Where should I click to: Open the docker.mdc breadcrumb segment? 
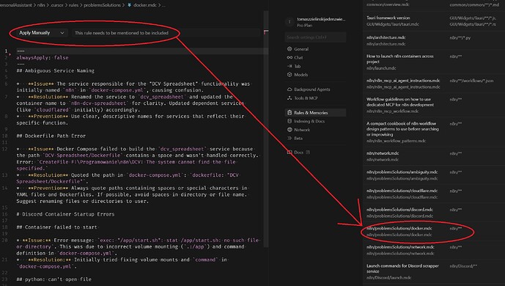[144, 5]
